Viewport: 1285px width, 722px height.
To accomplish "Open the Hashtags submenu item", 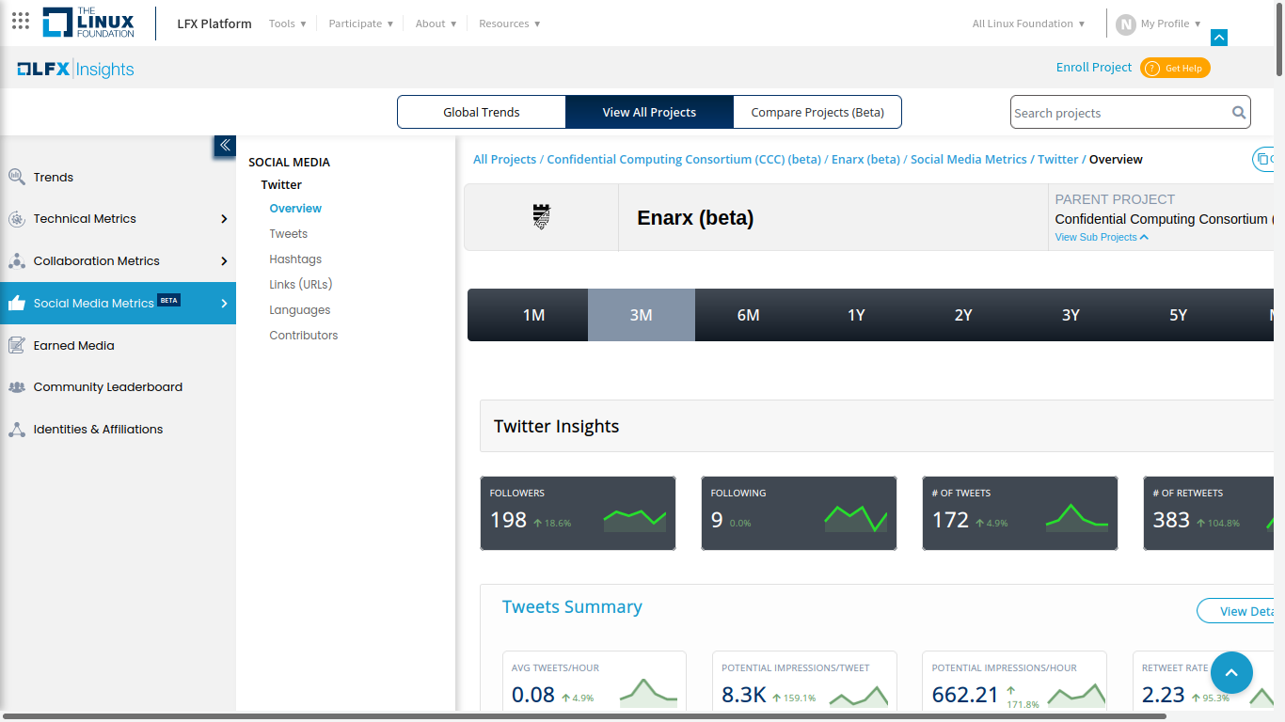I will click(x=295, y=259).
